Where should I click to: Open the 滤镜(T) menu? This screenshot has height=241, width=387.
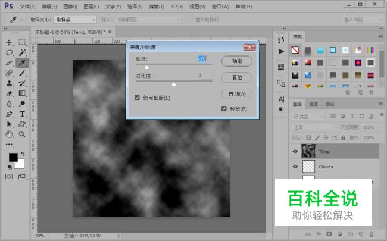point(157,7)
